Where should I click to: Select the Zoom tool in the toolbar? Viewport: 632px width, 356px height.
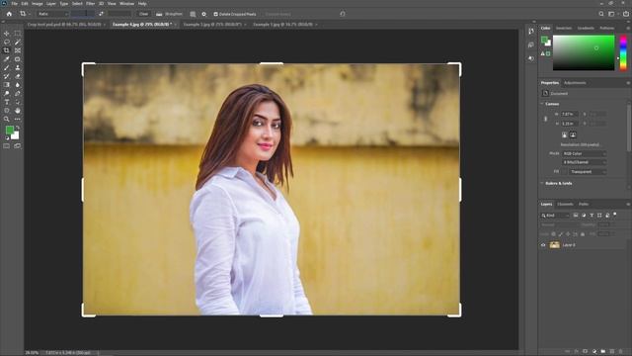[x=7, y=119]
